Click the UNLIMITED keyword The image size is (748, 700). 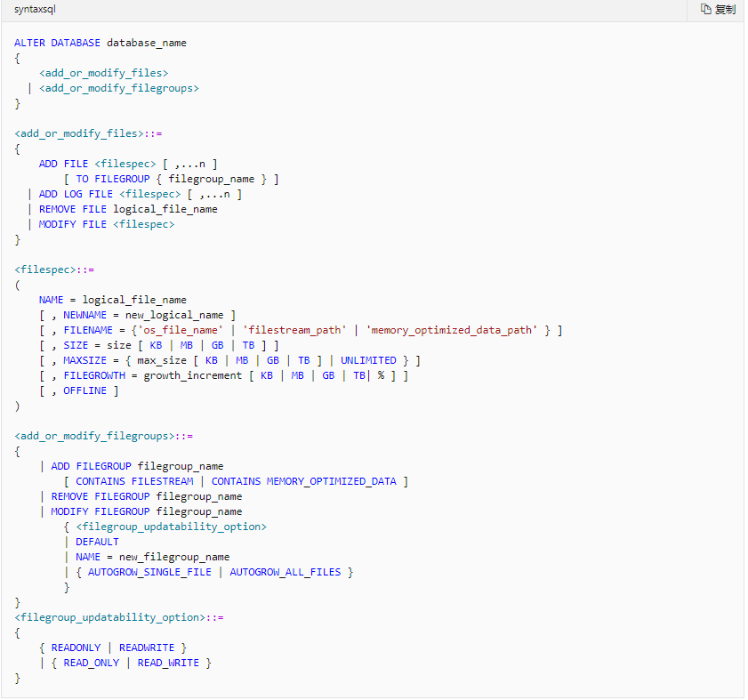368,361
